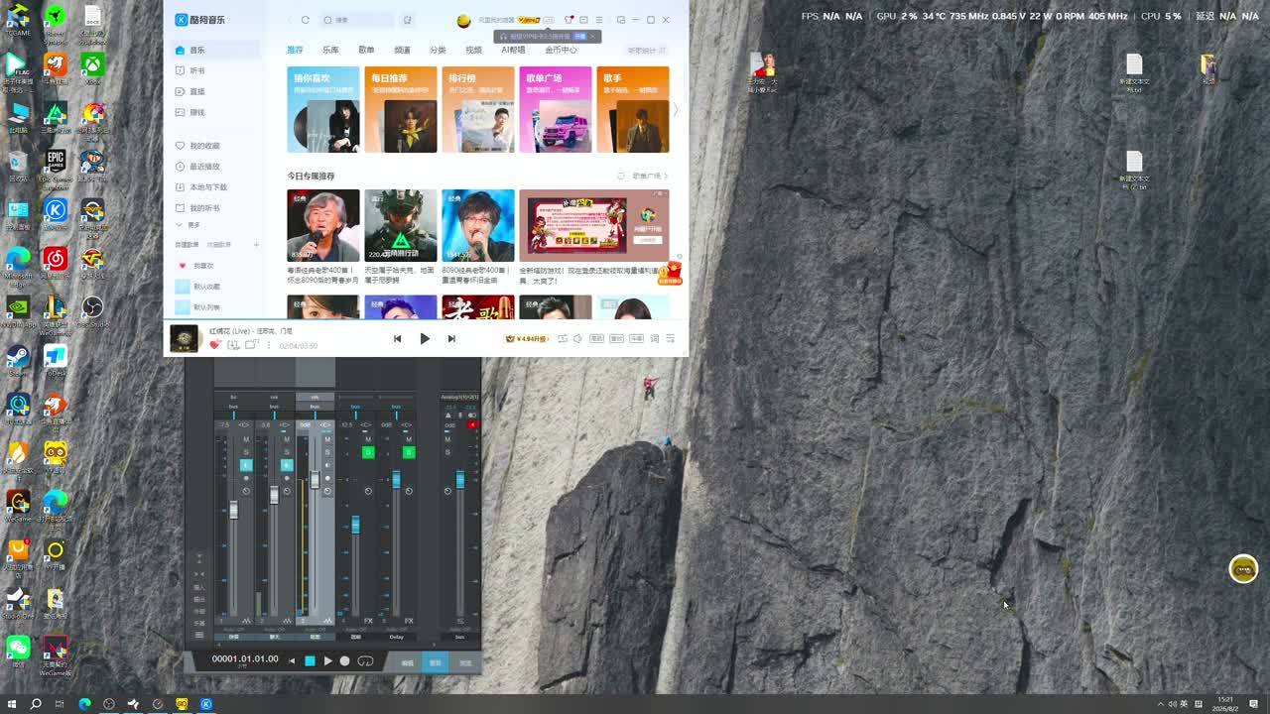Open 歌单广场 link with chevron

pos(649,177)
